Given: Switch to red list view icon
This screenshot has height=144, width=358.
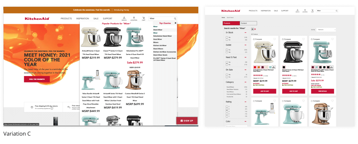Looking at the screenshot, I should [255, 29].
